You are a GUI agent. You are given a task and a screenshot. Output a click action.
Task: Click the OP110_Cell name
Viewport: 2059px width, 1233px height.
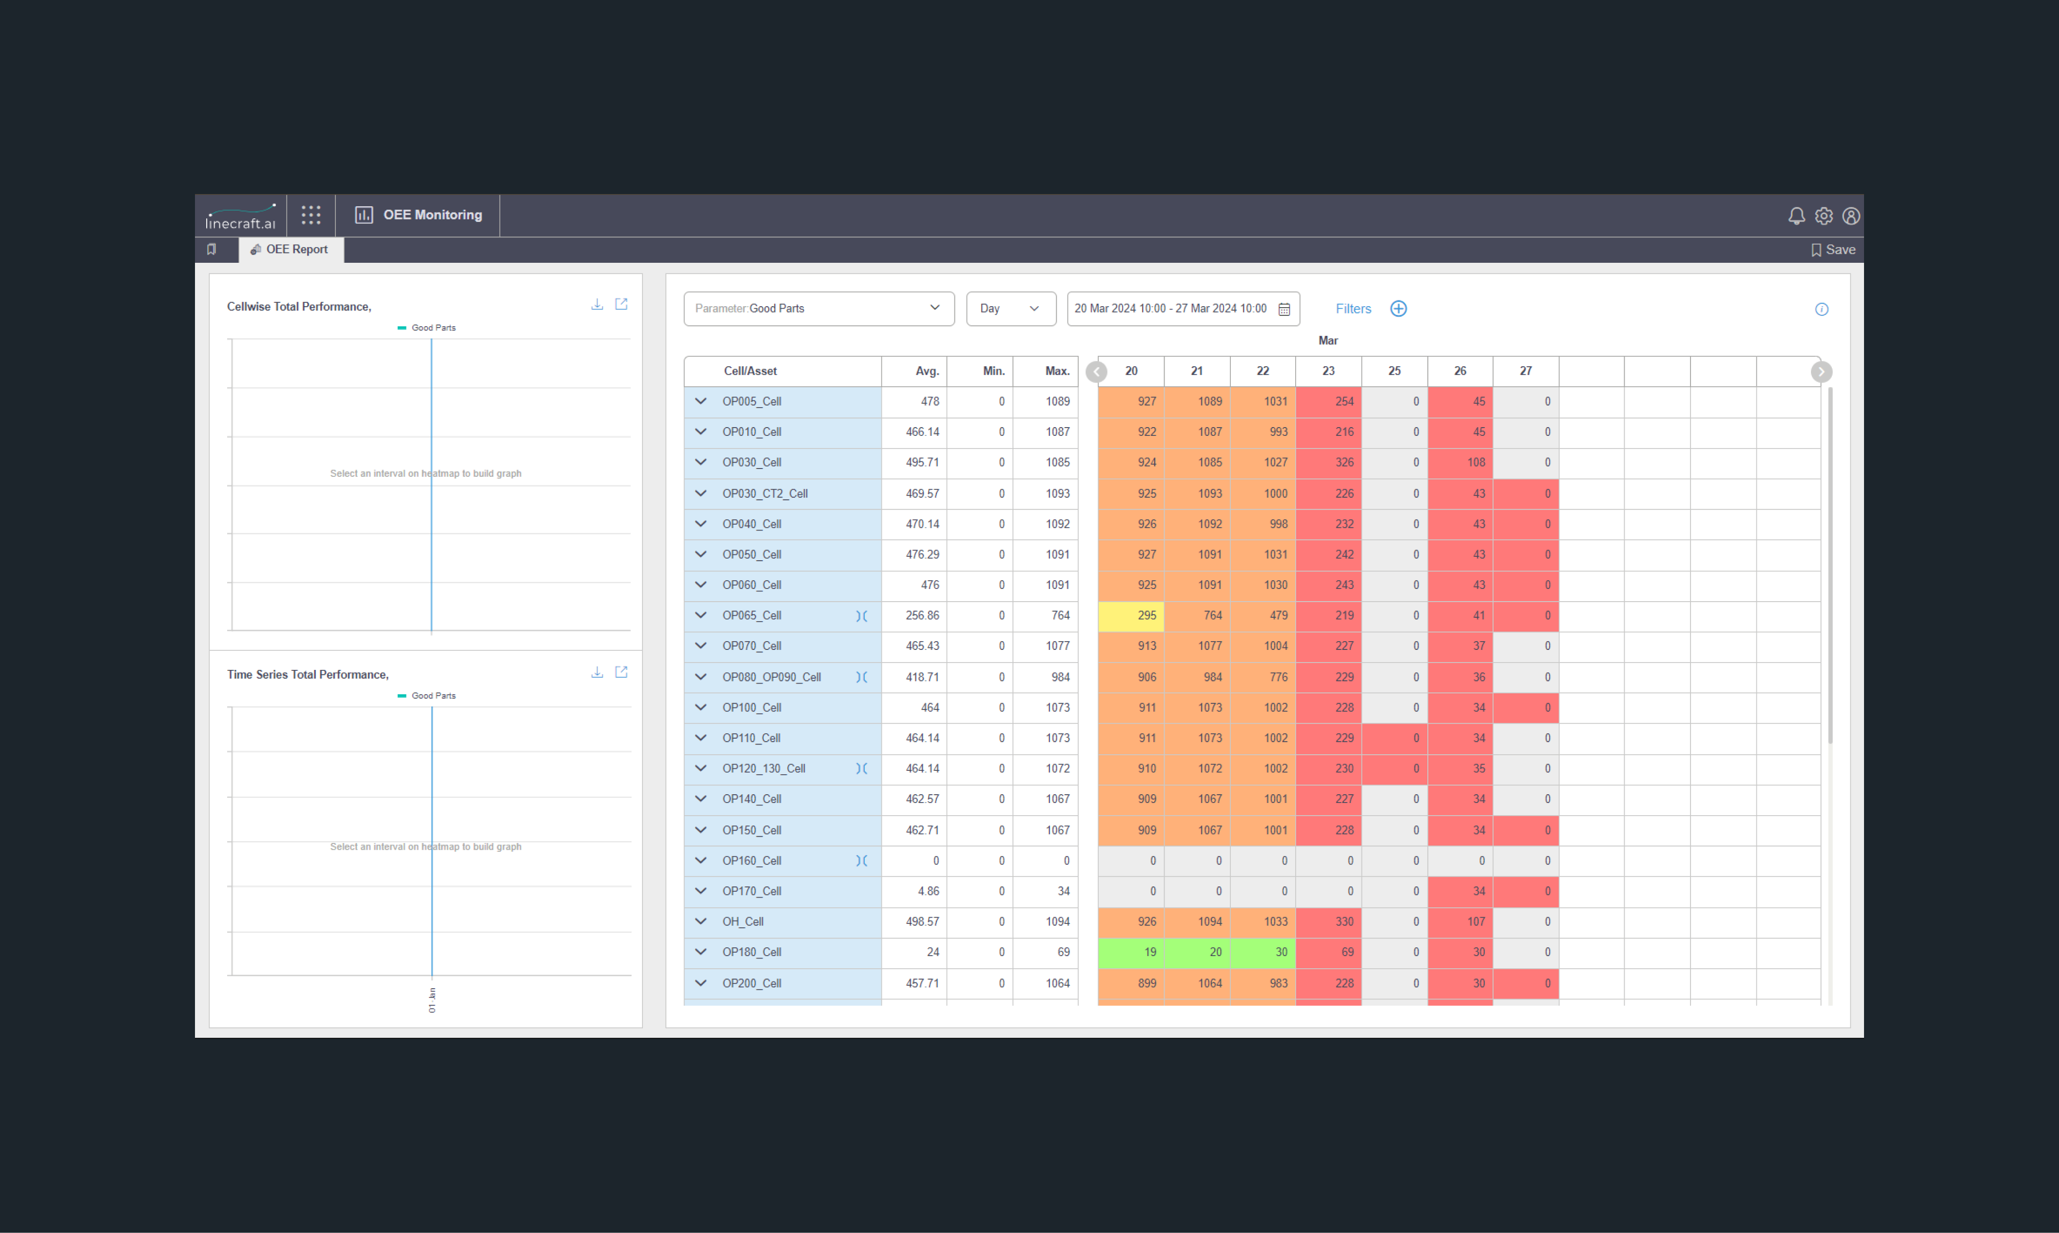coord(751,738)
